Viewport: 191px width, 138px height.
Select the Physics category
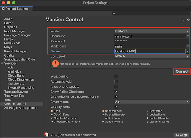click(x=10, y=39)
